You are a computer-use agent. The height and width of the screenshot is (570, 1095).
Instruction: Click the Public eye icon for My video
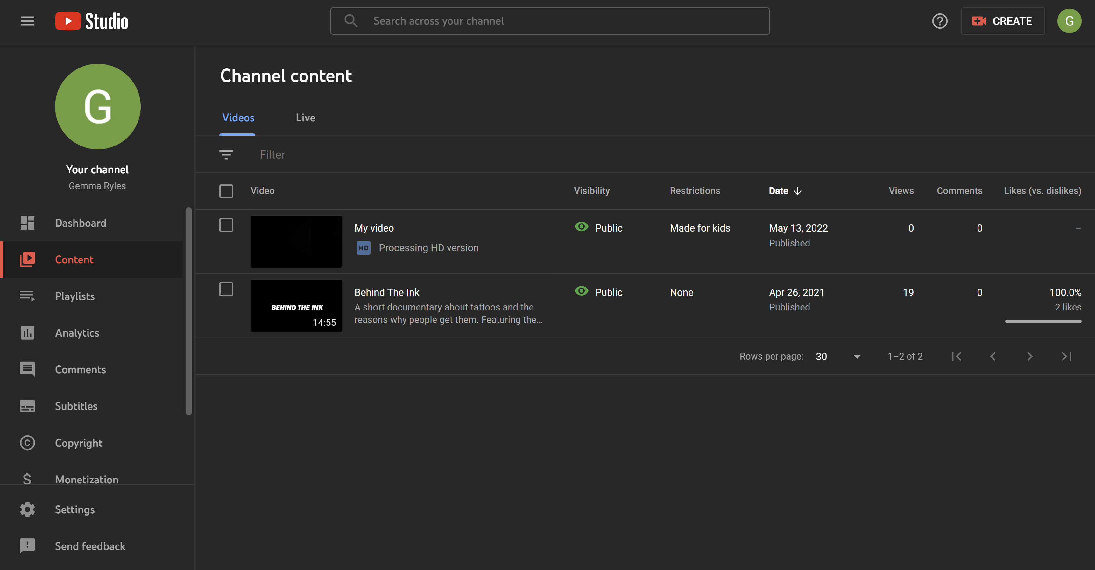(582, 227)
